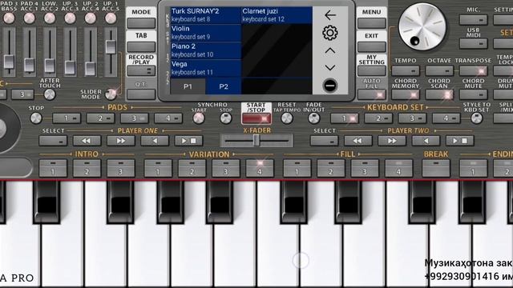
Task: Select FILL button 2
Action: point(331,168)
